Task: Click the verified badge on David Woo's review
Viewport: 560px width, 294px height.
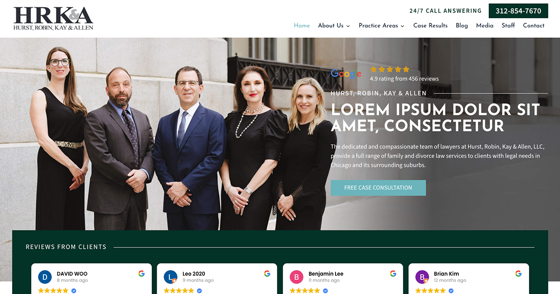Action: 74,291
